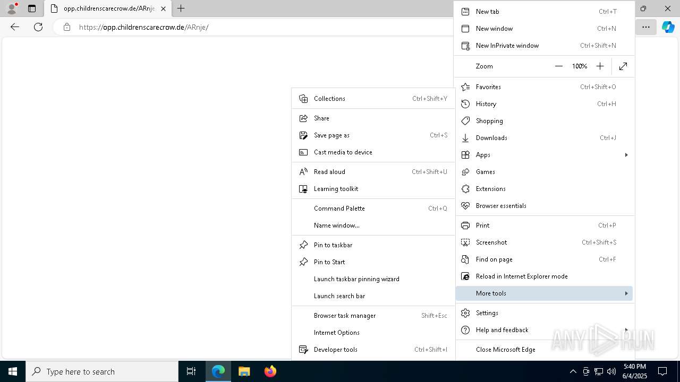Image resolution: width=680 pixels, height=382 pixels.
Task: Open the profile avatar button
Action: click(12, 8)
